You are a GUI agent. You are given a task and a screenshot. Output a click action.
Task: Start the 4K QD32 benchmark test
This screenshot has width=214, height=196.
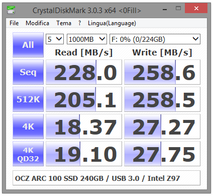(x=28, y=154)
